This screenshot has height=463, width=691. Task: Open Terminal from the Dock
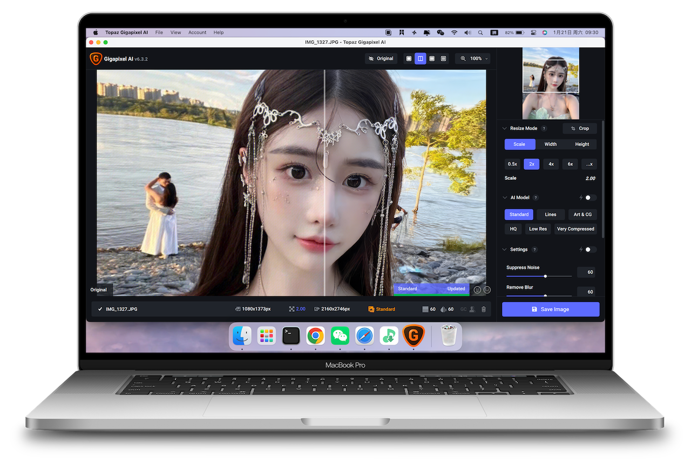291,336
